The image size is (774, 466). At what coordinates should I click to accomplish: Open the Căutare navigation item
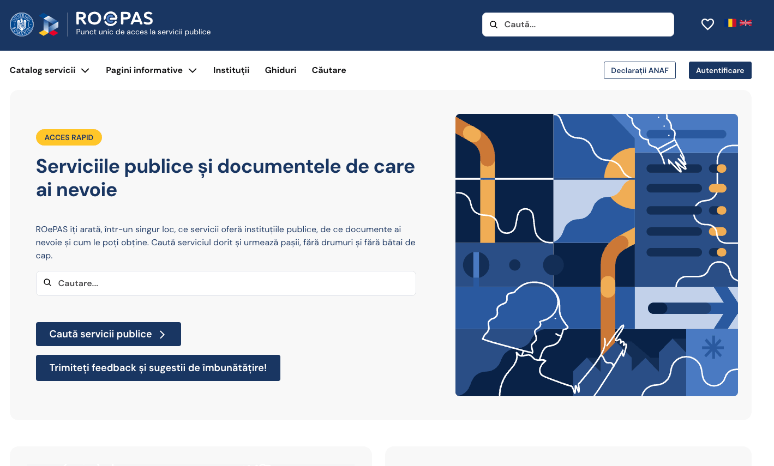(328, 70)
